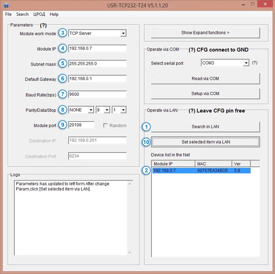Viewport: 275px width, 274px height.
Task: Expand the Stop bits dropdown showing 1
Action: 123,110
